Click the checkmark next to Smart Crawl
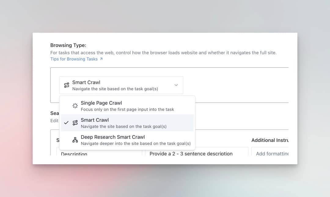The image size is (330, 197). (x=67, y=122)
